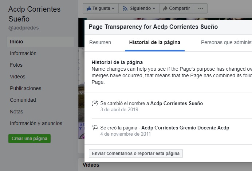Open the three-dots more options button
The width and height of the screenshot is (252, 171).
coord(201,8)
